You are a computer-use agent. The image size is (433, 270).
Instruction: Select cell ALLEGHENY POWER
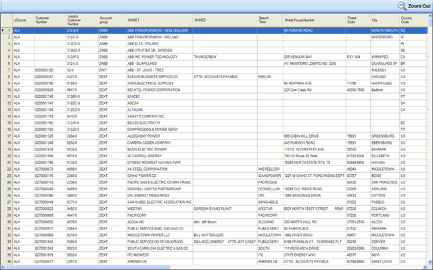(x=160, y=136)
